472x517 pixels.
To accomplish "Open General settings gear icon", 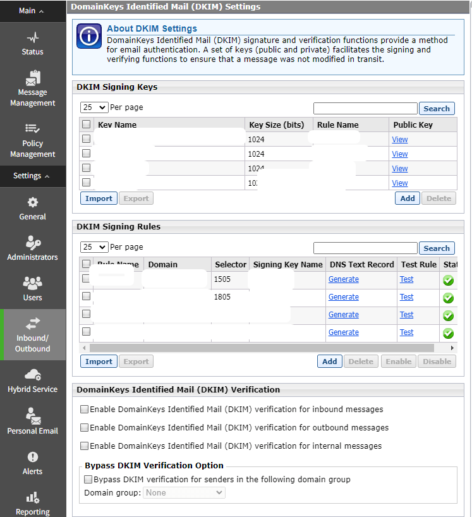I will tap(32, 202).
